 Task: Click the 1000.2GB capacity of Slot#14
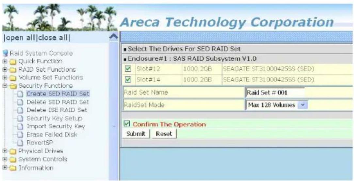tap(197, 80)
